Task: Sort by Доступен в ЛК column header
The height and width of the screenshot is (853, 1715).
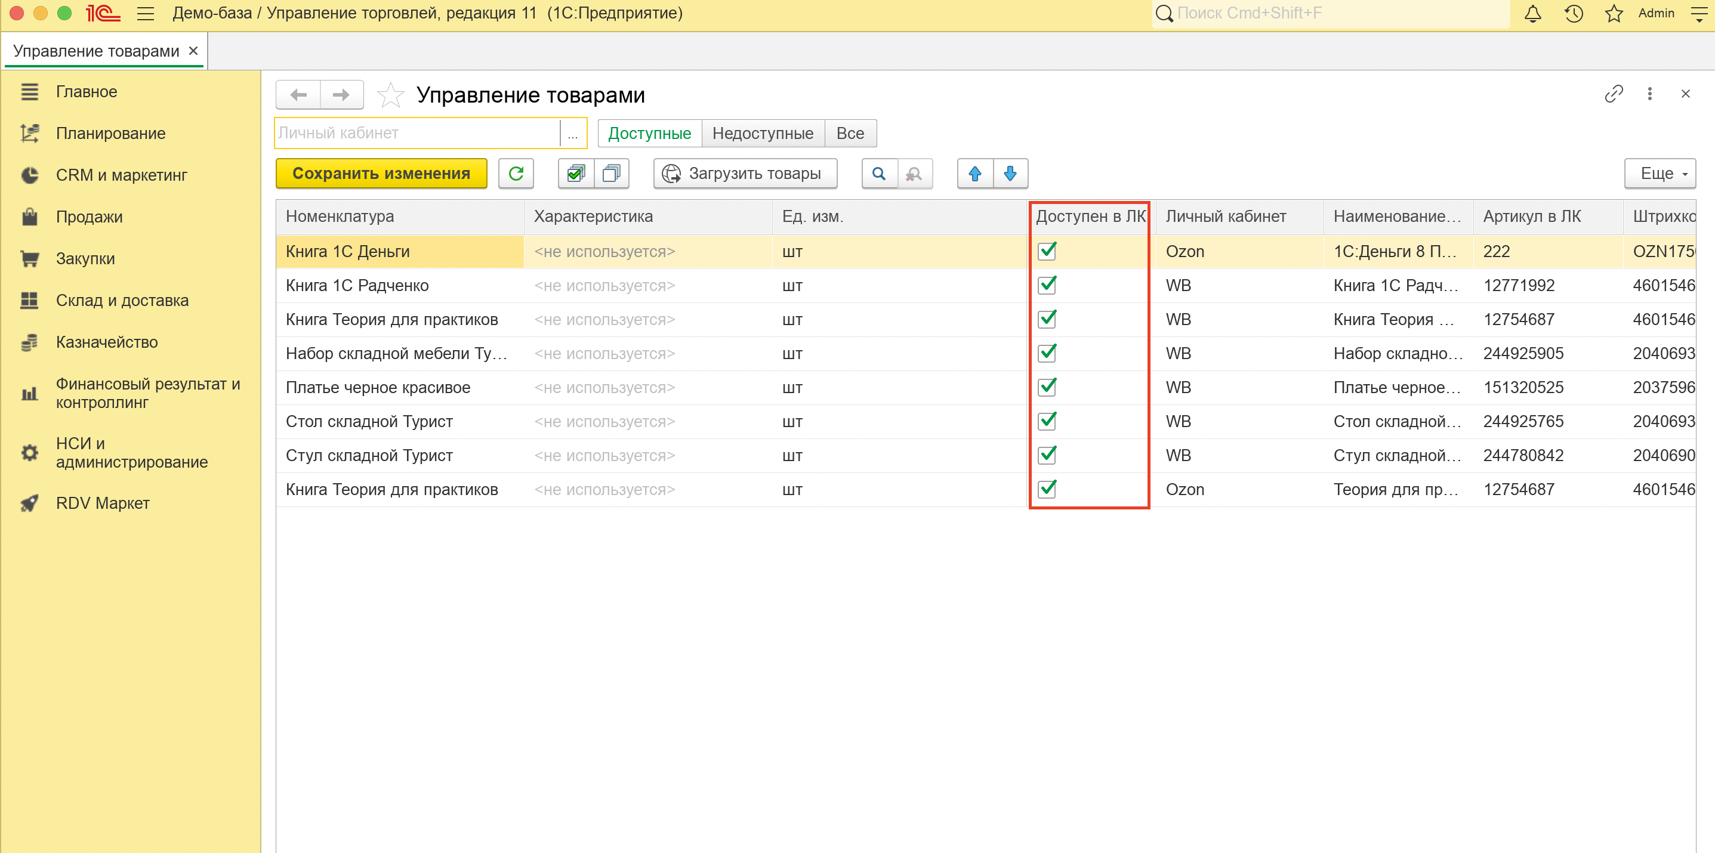Action: 1090,217
